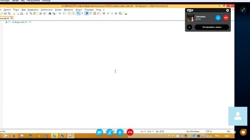Image resolution: width=250 pixels, height=140 pixels.
Task: Open the Опции menu
Action: 58,10
